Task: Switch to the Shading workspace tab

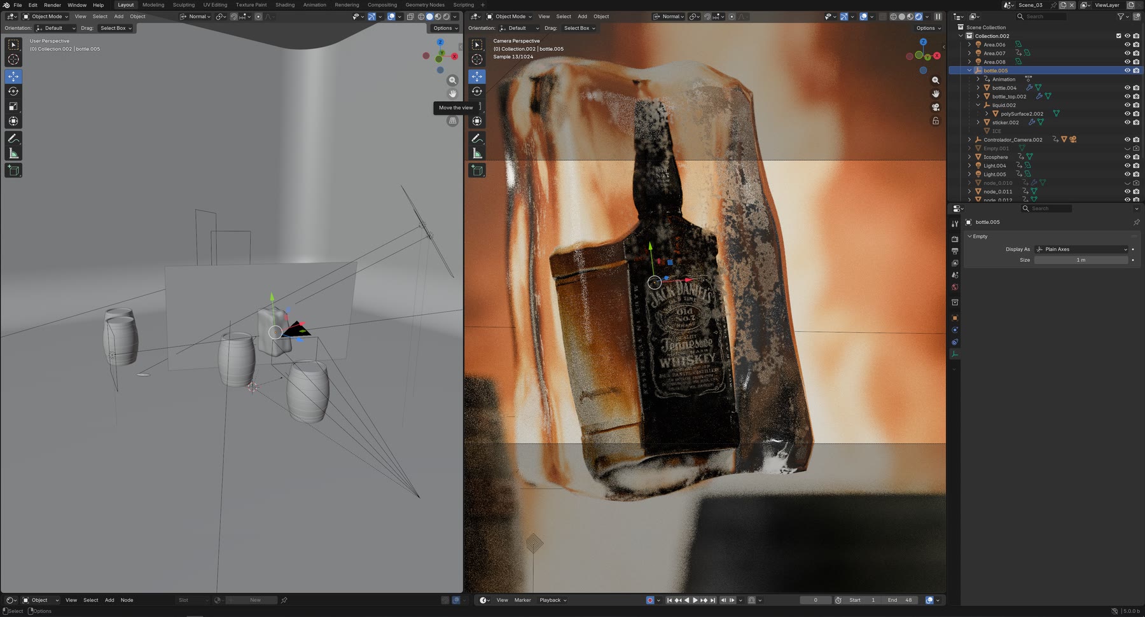Action: (x=285, y=5)
